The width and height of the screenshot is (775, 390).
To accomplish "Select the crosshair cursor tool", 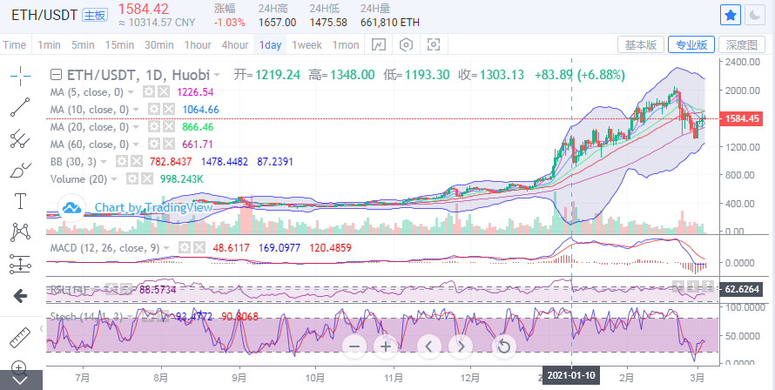I will [x=20, y=76].
